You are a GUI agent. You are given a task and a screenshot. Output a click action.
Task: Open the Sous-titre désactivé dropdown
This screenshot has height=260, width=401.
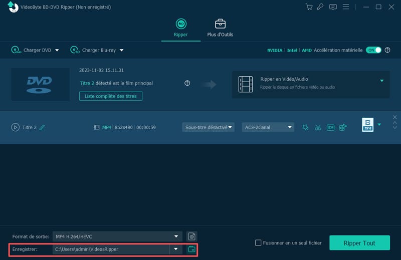click(x=208, y=127)
